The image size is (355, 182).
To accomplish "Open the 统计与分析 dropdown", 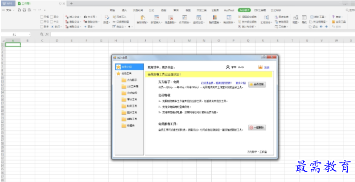I will point(247,26).
